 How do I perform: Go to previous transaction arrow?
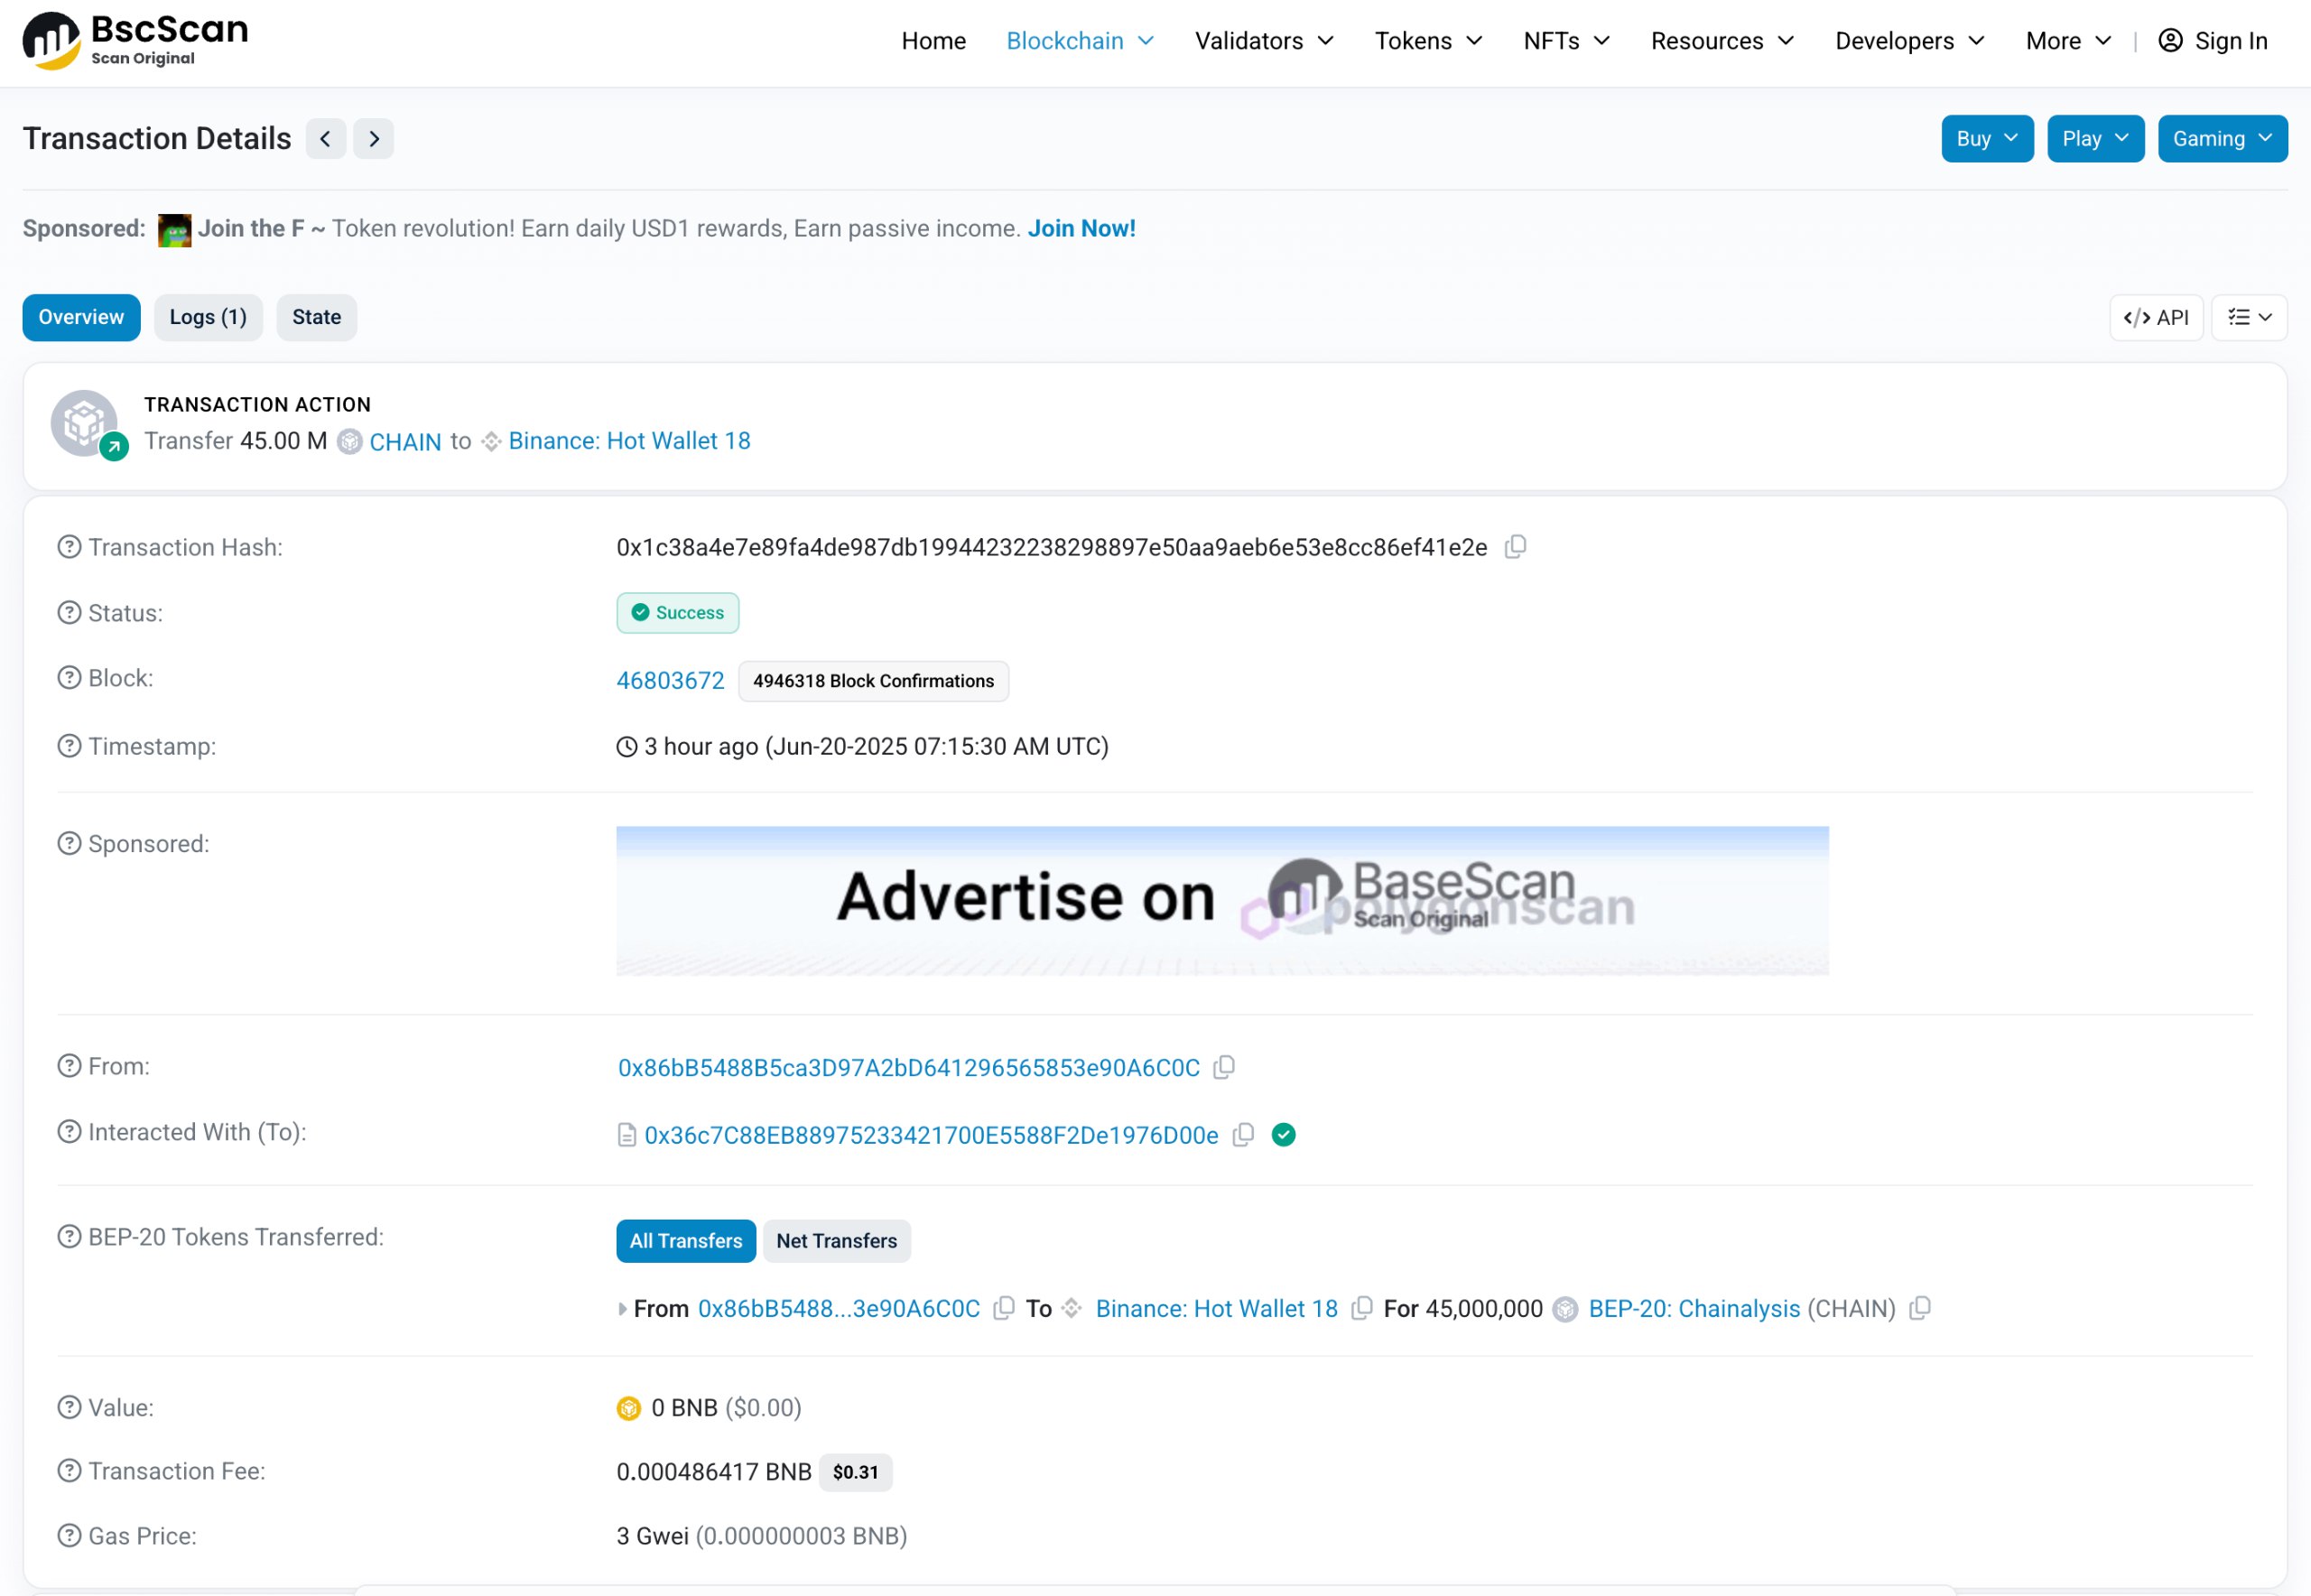[x=326, y=139]
